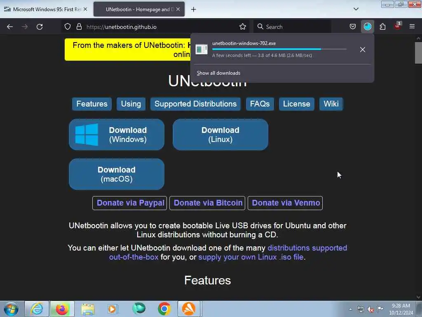Close the Microsoft Windows 95 tab
The image size is (422, 317).
85,9
